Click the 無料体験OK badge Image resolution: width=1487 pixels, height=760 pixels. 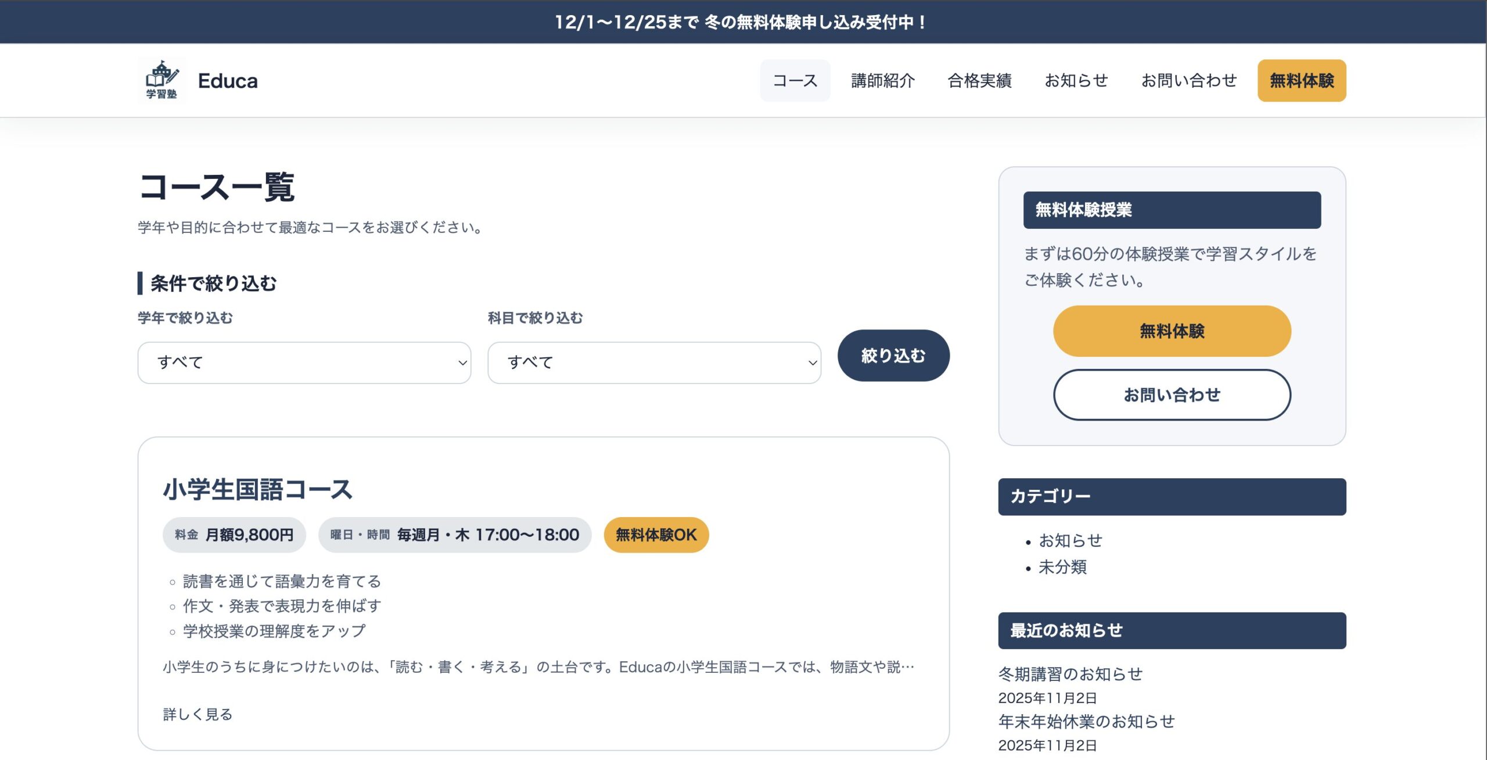[x=656, y=535]
